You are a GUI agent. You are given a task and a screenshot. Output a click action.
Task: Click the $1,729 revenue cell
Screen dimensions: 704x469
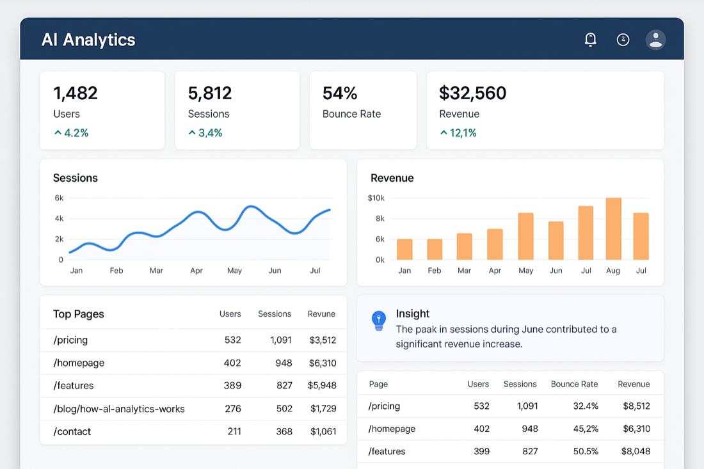coord(323,409)
